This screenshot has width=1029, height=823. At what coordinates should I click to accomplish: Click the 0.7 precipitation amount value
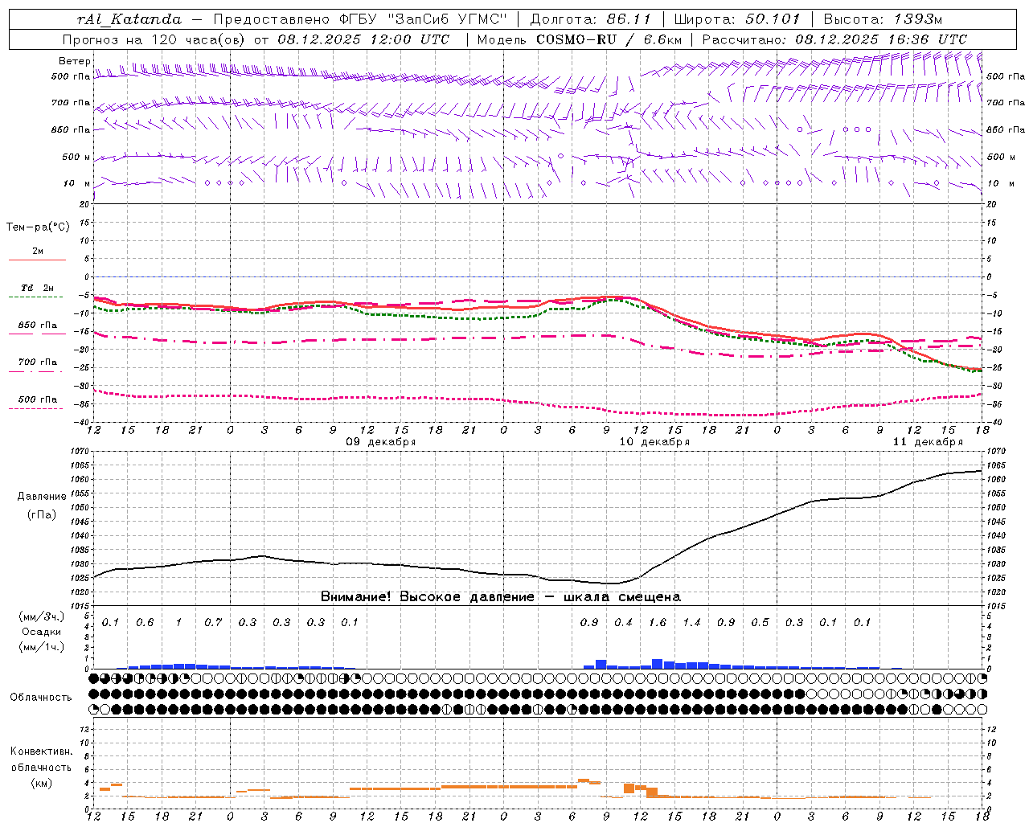(213, 622)
